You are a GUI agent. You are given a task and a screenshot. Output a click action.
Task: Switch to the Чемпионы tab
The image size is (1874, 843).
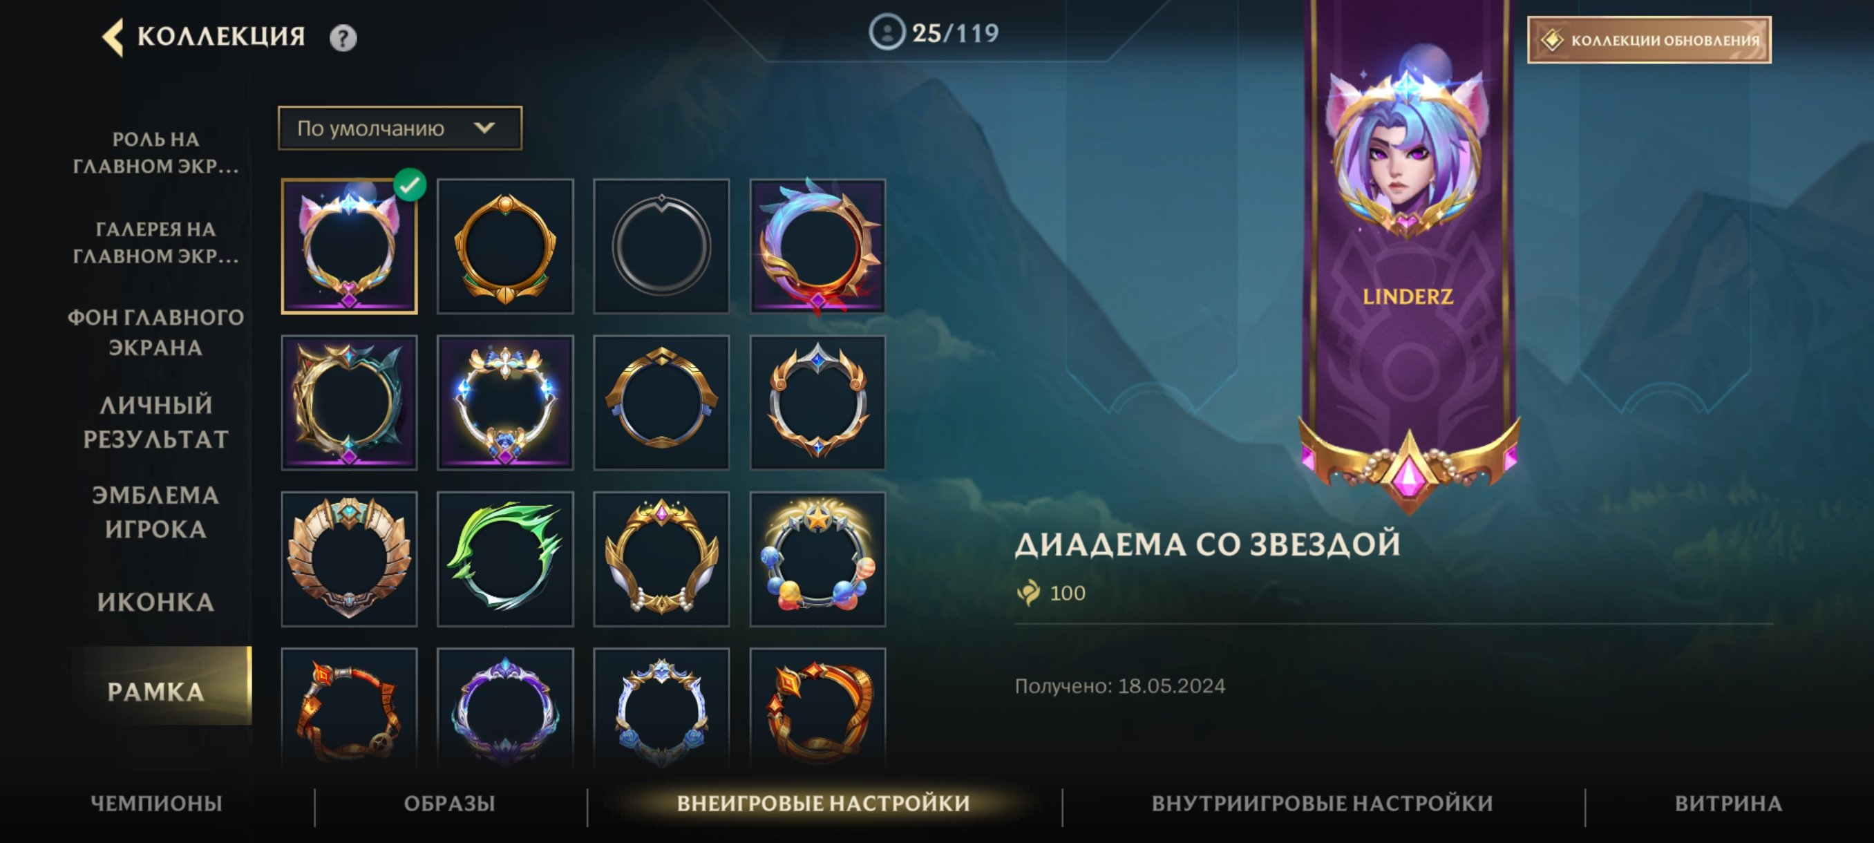pos(156,803)
